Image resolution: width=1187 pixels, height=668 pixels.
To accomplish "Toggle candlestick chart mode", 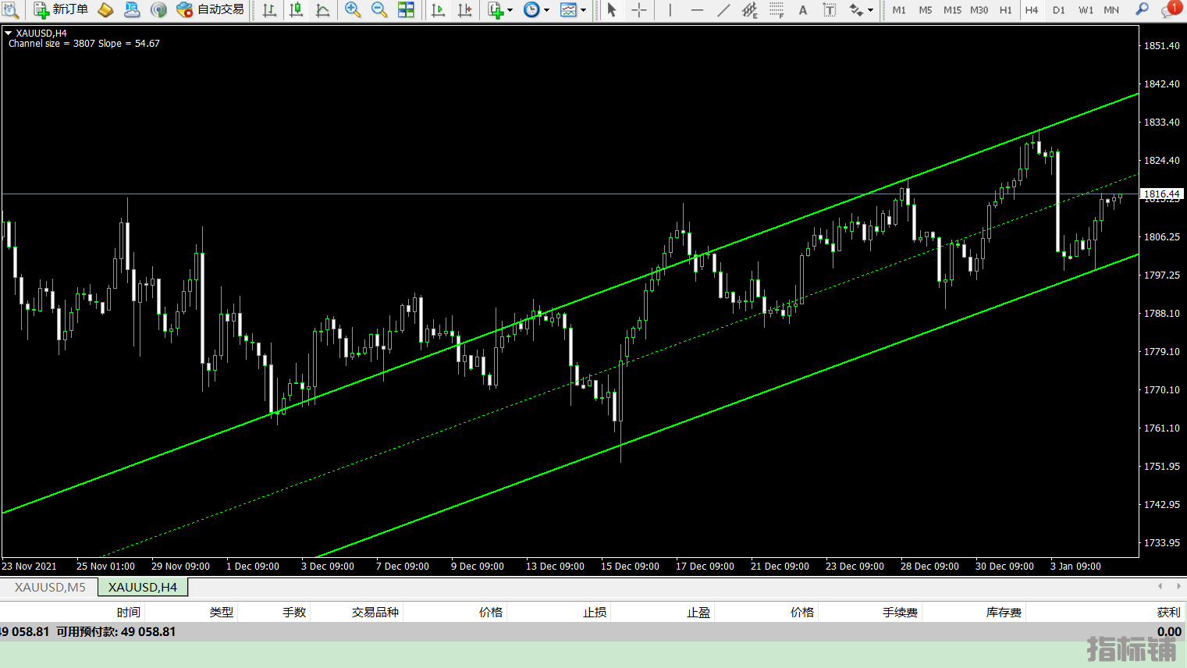I will pyautogui.click(x=296, y=9).
